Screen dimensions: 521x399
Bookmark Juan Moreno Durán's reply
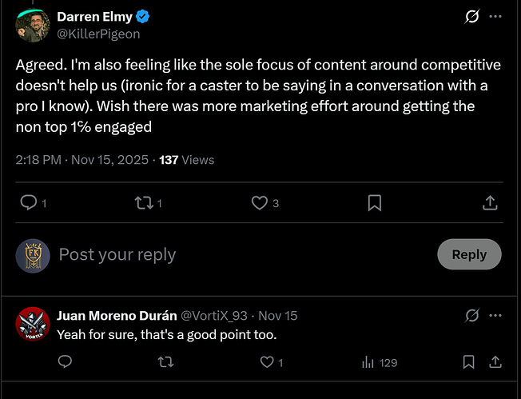point(469,362)
